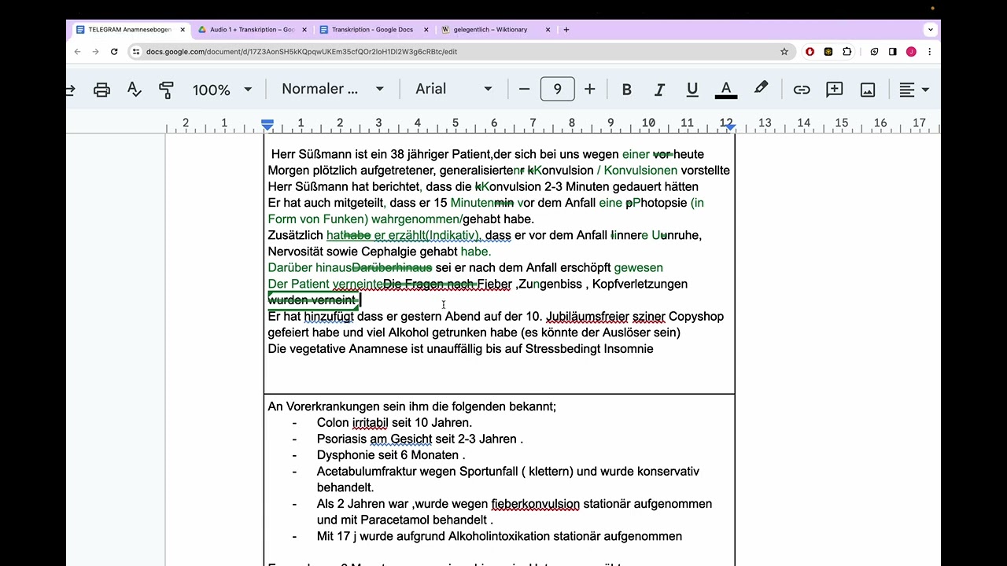Viewport: 1007px width, 566px height.
Task: Close the Transkription – Google Docs tab
Action: pos(426,30)
